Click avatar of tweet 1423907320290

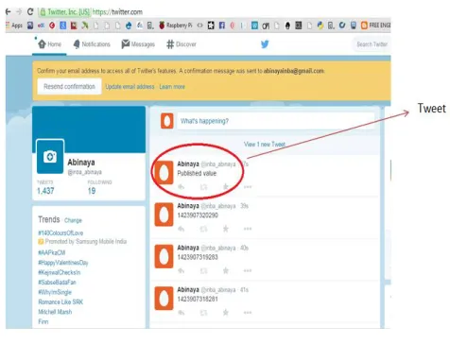[x=164, y=215]
